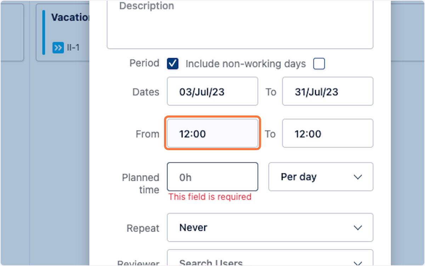The width and height of the screenshot is (425, 266).
Task: Uncheck the Period checkbox
Action: (173, 64)
